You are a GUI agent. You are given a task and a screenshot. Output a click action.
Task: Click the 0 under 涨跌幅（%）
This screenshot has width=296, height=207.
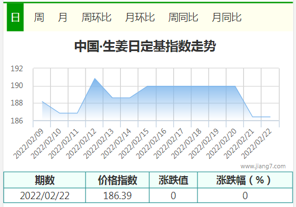click(x=245, y=196)
